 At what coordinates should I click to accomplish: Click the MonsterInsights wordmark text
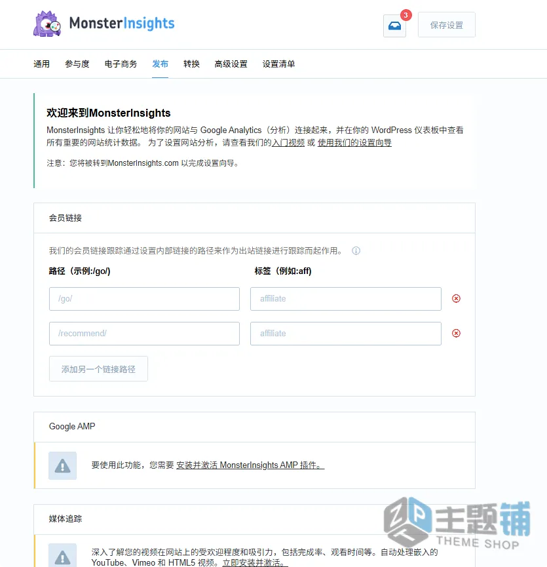[122, 24]
